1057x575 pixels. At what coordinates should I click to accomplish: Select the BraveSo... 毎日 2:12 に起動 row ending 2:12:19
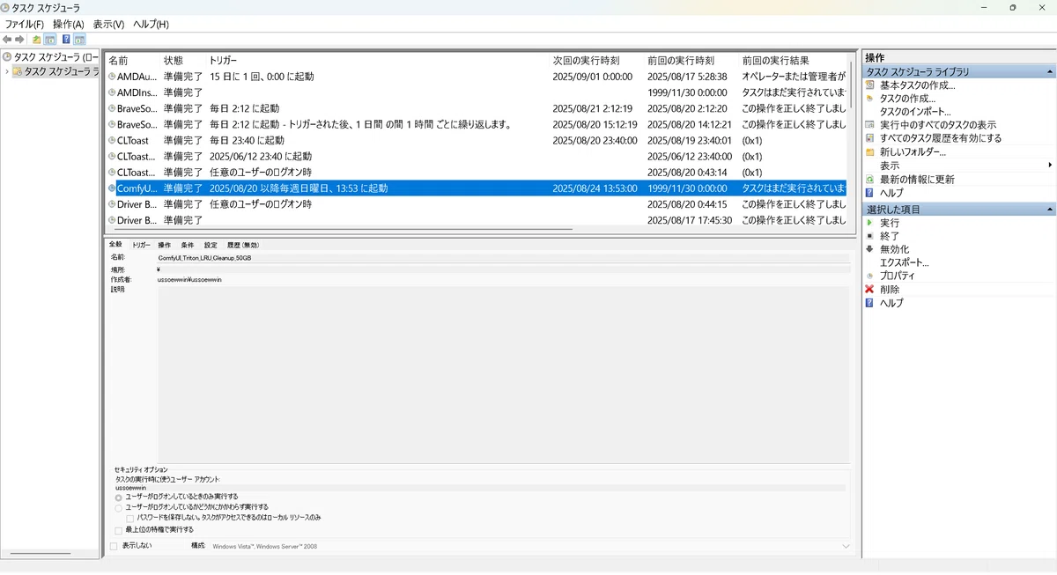point(477,108)
